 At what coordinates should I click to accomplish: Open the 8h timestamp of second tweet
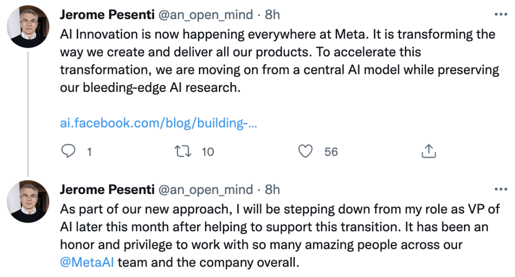coord(272,190)
